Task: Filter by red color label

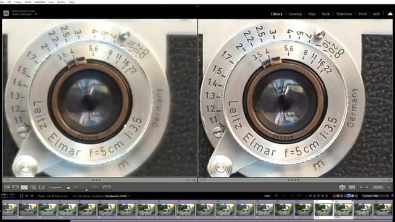Action: pos(335,196)
